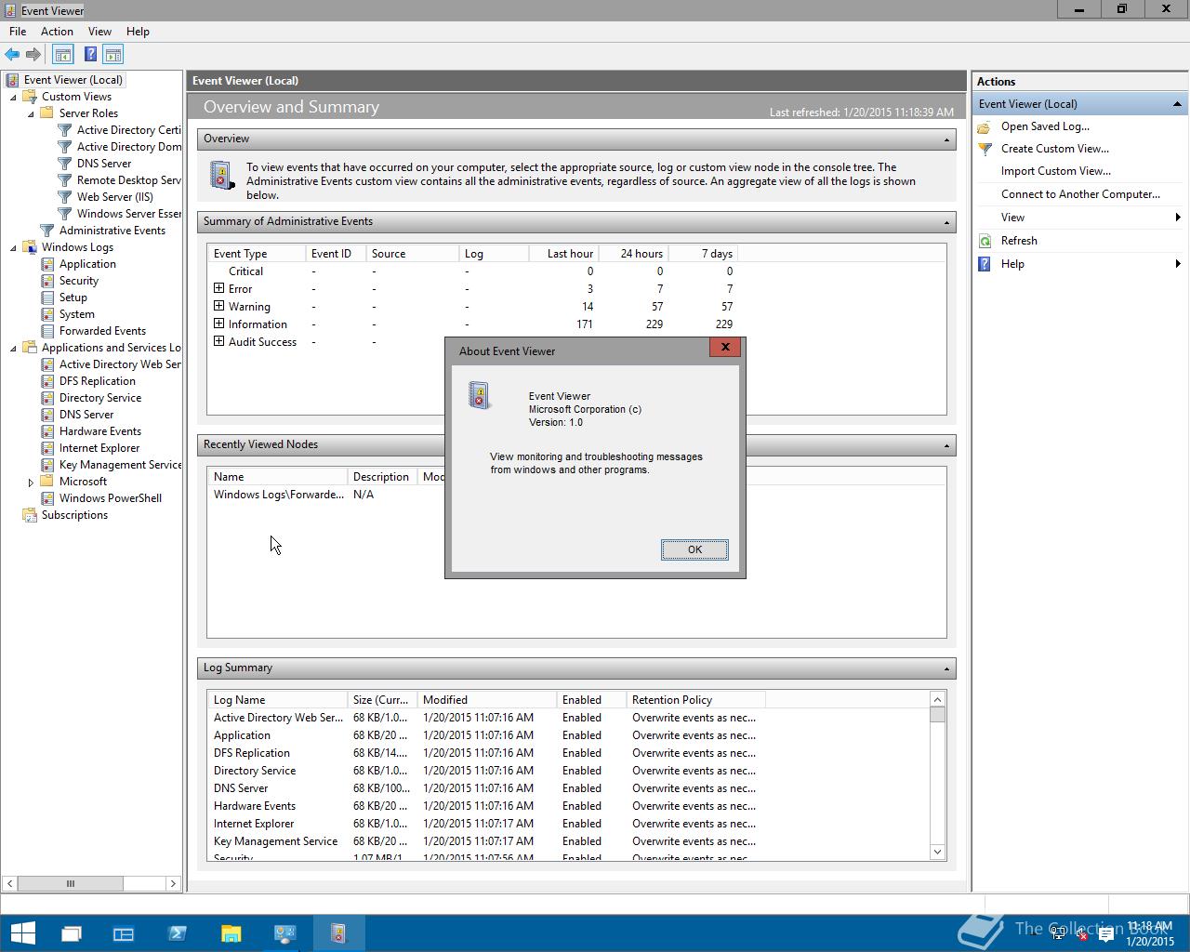Expand the Error event type row

point(219,289)
